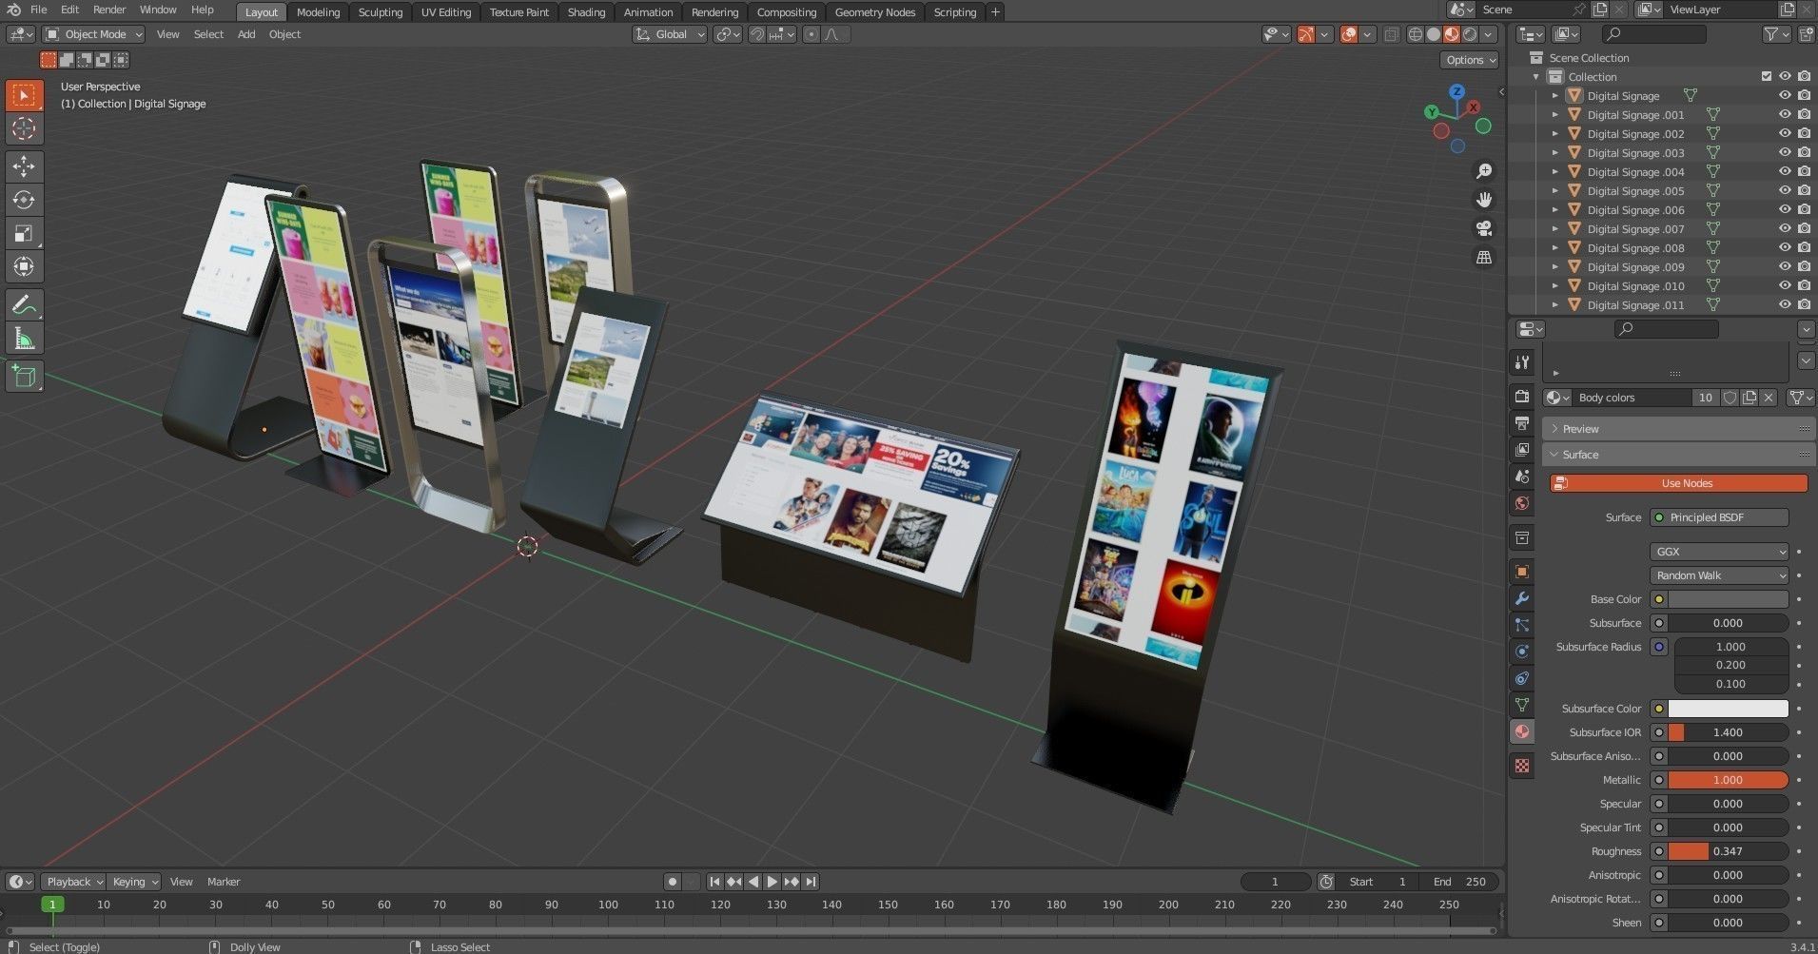Open the World properties tab
1818x954 pixels.
pos(1522,503)
